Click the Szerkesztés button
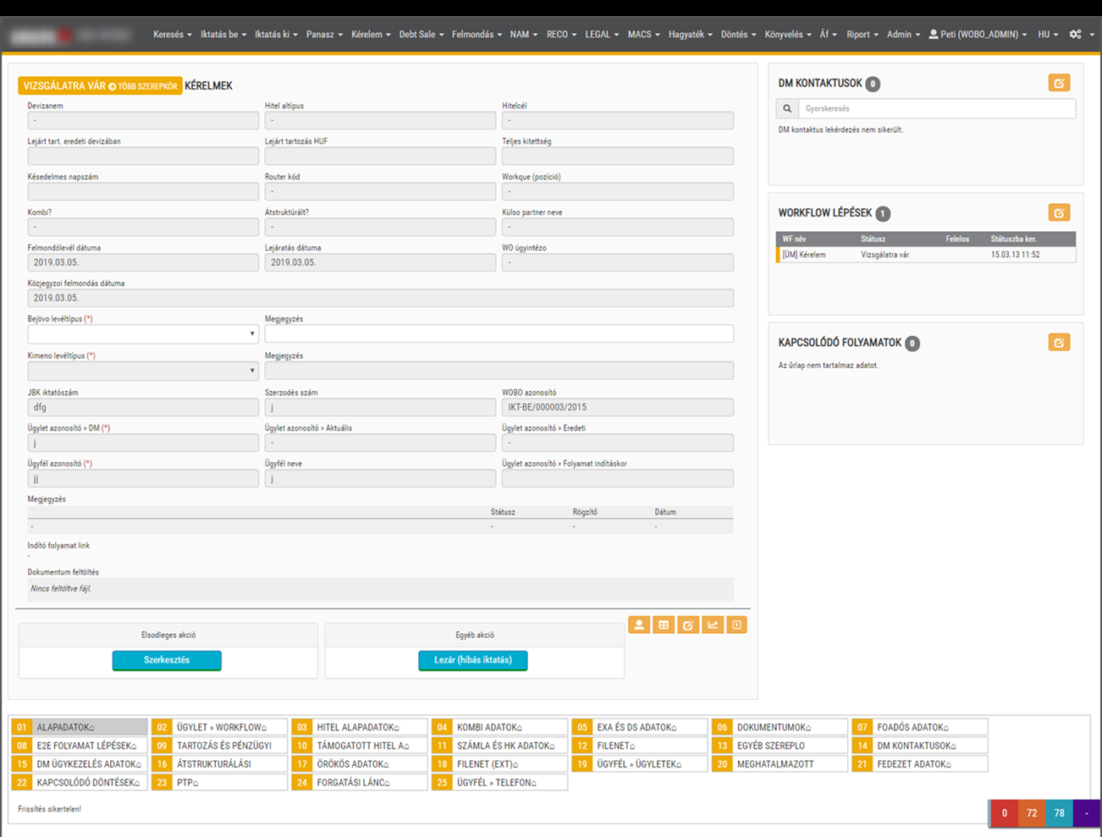 click(167, 660)
